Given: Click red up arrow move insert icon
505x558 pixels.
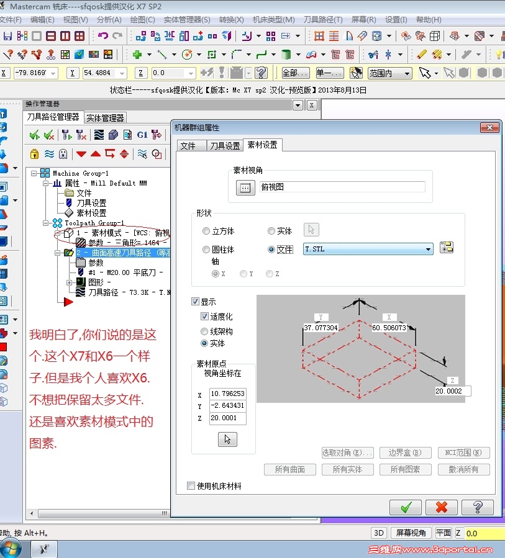Looking at the screenshot, I should coord(96,154).
